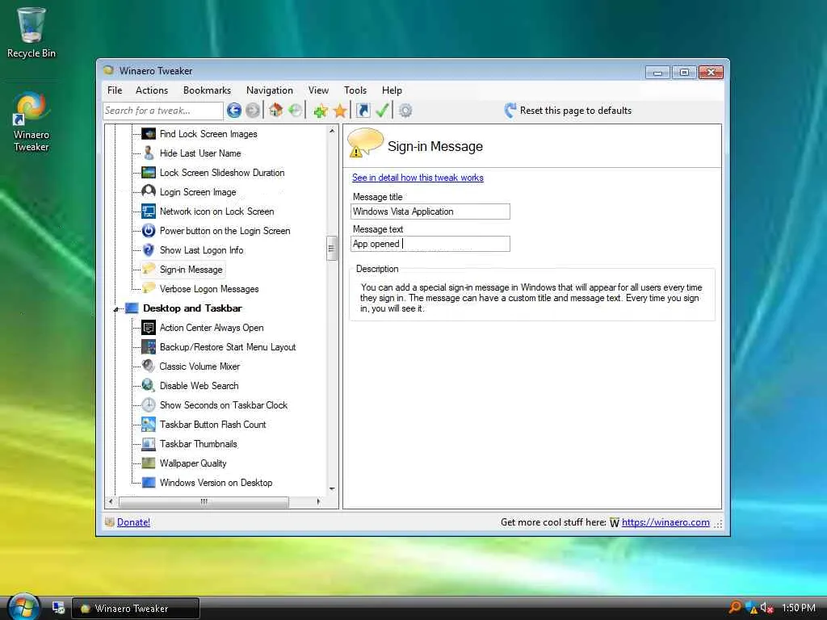Select Taskbar Thumbnails tree item
The height and width of the screenshot is (620, 827).
[x=199, y=444]
